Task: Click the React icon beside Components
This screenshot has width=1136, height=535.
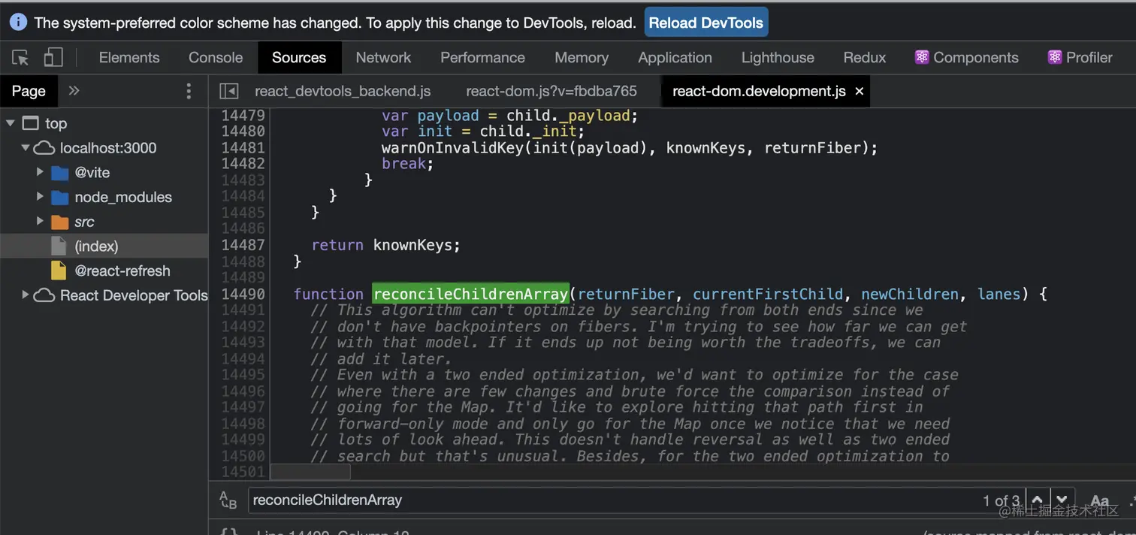Action: [x=922, y=57]
